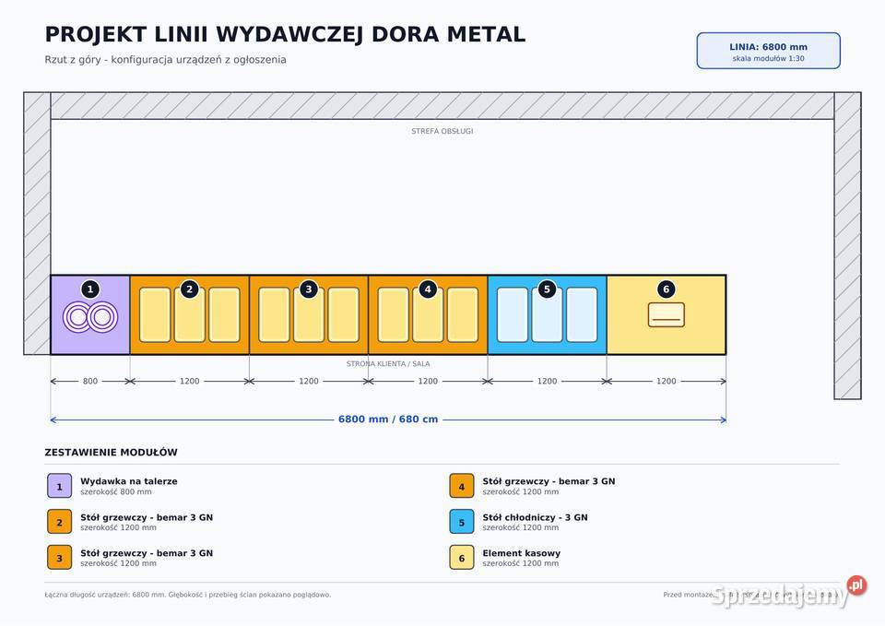
Task: Click the 1200 dimension under module 4
Action: (427, 381)
